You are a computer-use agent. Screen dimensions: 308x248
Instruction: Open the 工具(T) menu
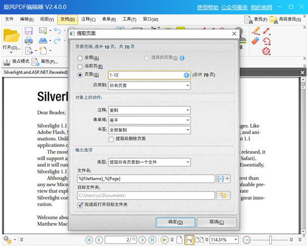tap(130, 19)
